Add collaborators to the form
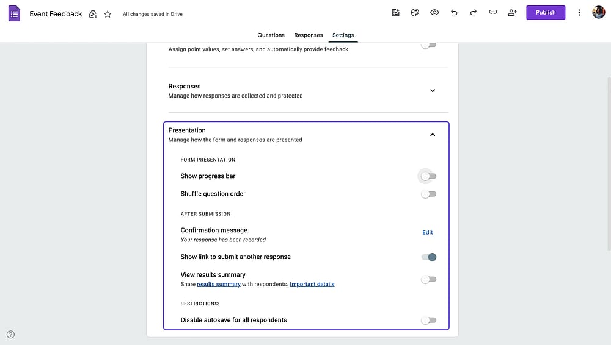Screen dimensions: 611x345 pyautogui.click(x=513, y=12)
